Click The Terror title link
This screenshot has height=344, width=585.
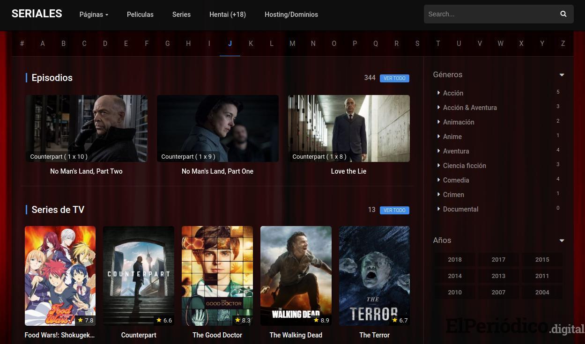pyautogui.click(x=374, y=335)
